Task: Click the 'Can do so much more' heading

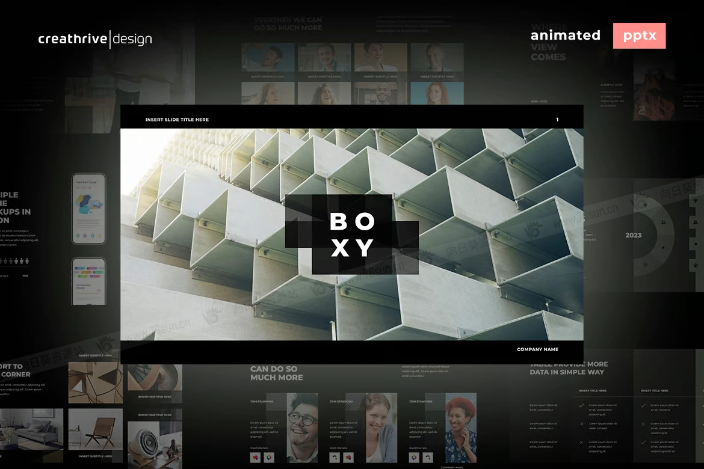Action: pyautogui.click(x=277, y=373)
